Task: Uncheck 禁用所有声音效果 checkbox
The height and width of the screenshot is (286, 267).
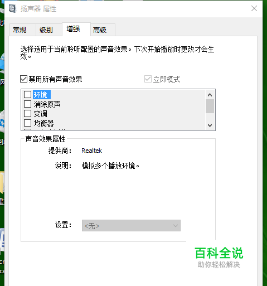Action: [x=23, y=79]
